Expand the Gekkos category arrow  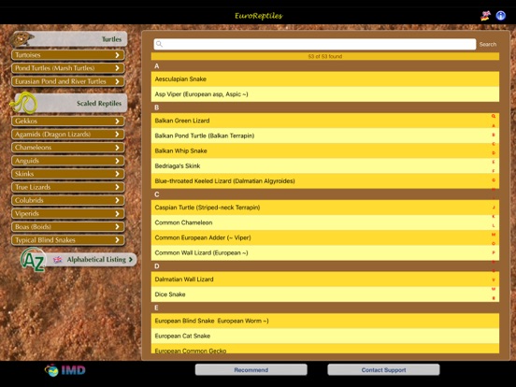(117, 122)
